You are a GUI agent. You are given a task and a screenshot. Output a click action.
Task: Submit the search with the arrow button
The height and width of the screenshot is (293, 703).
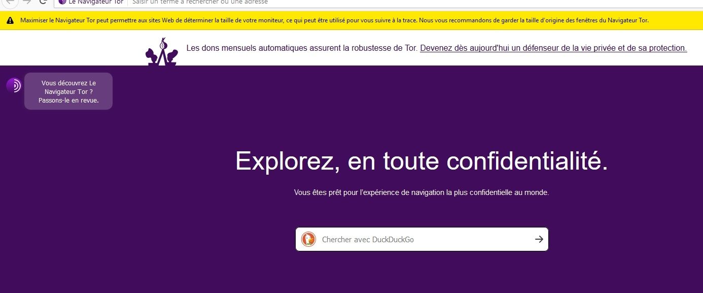(x=539, y=239)
